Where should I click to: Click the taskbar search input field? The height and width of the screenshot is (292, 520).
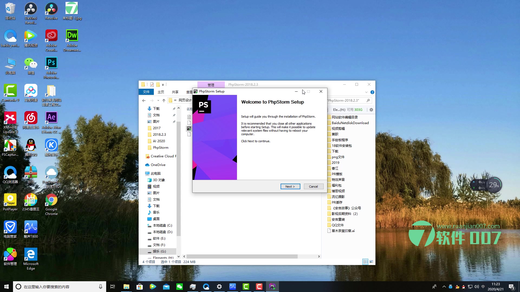pos(59,287)
